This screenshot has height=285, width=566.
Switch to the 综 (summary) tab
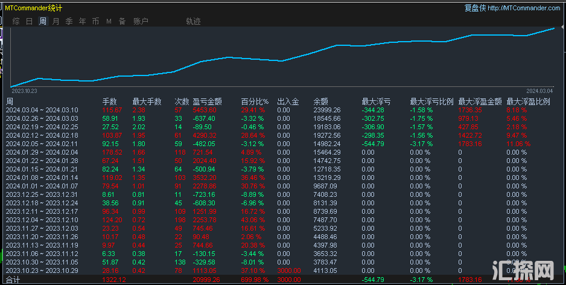point(16,21)
